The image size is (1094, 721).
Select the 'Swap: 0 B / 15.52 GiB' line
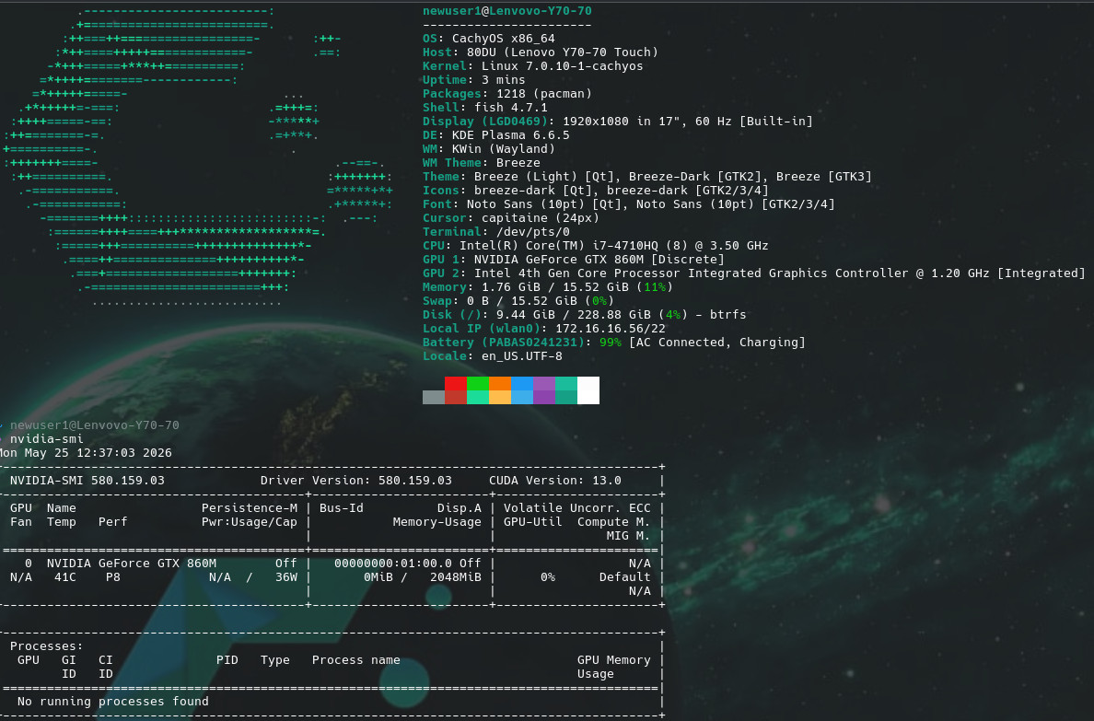coord(518,301)
